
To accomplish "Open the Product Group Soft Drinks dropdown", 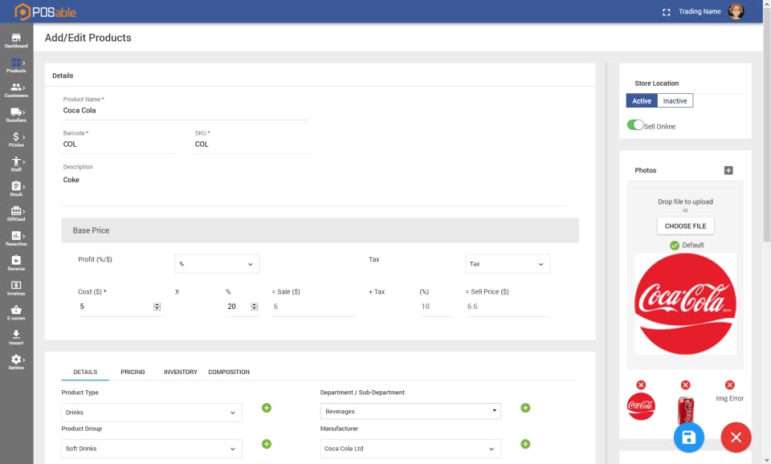I will coord(152,448).
